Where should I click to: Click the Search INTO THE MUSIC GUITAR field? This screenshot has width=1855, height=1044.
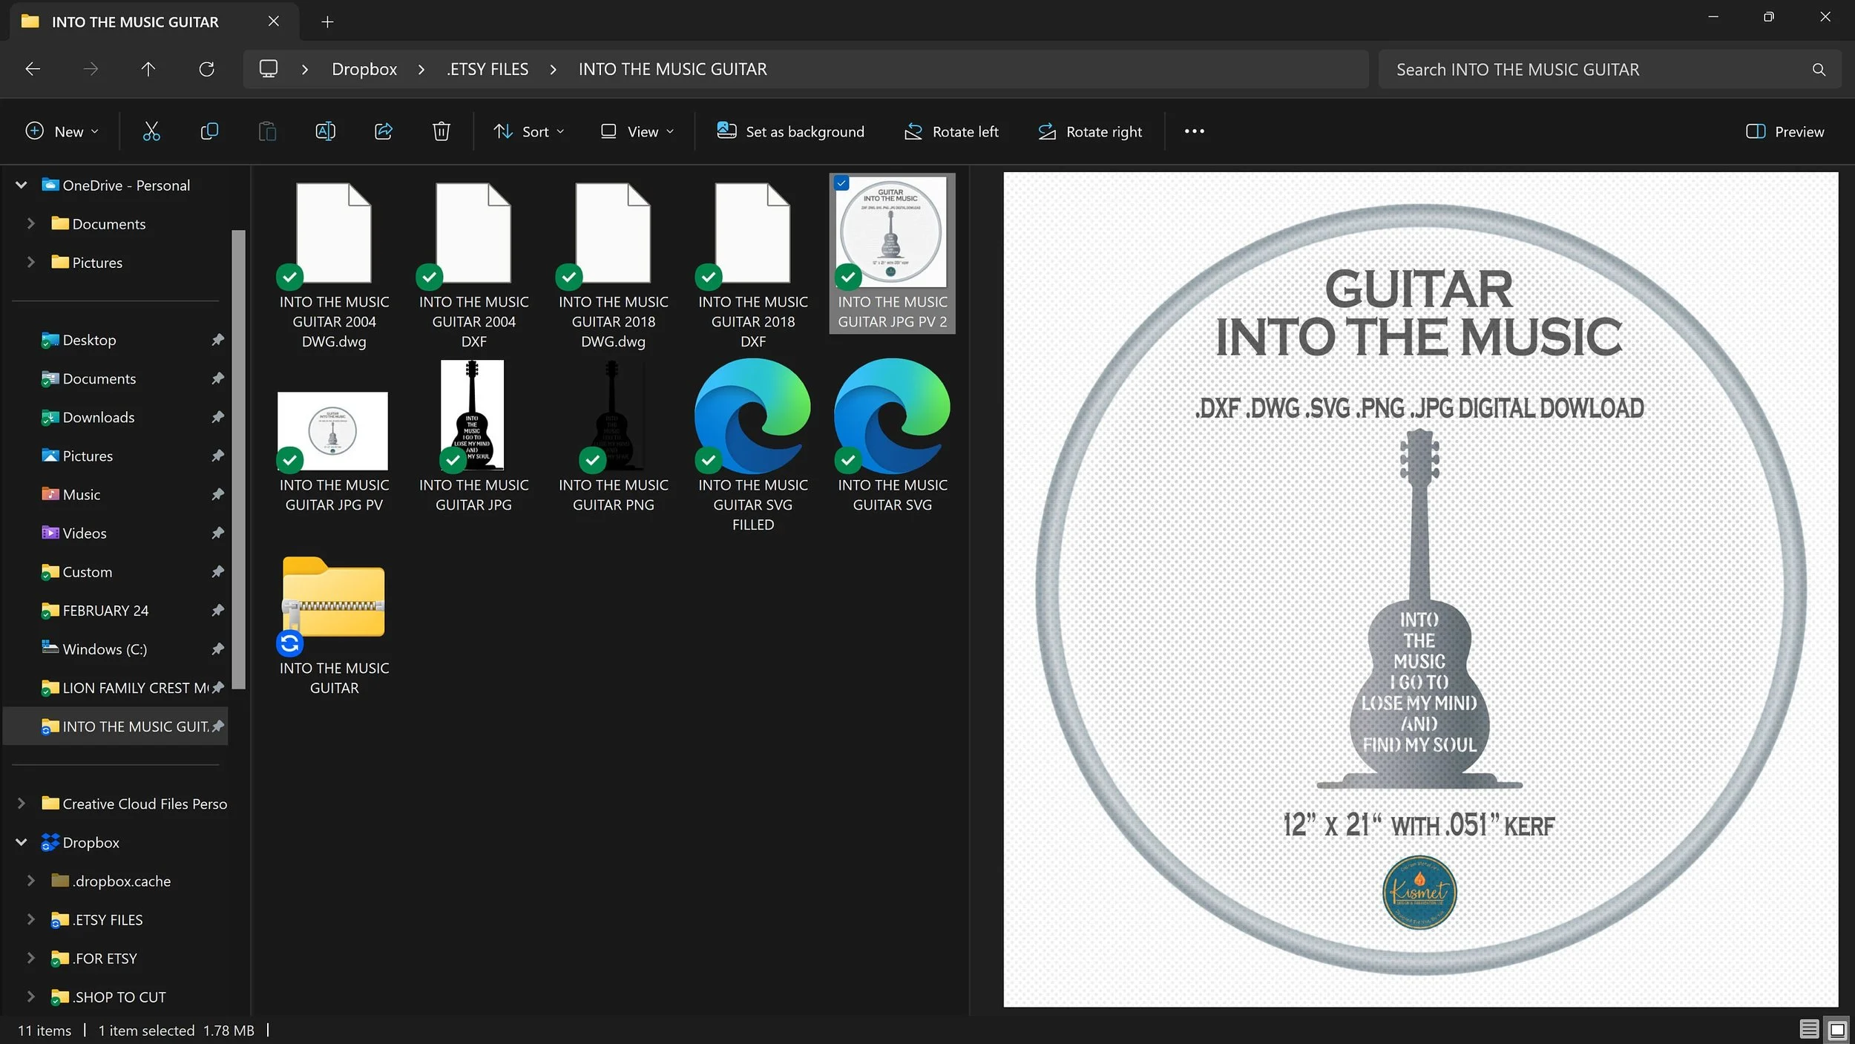coord(1595,69)
